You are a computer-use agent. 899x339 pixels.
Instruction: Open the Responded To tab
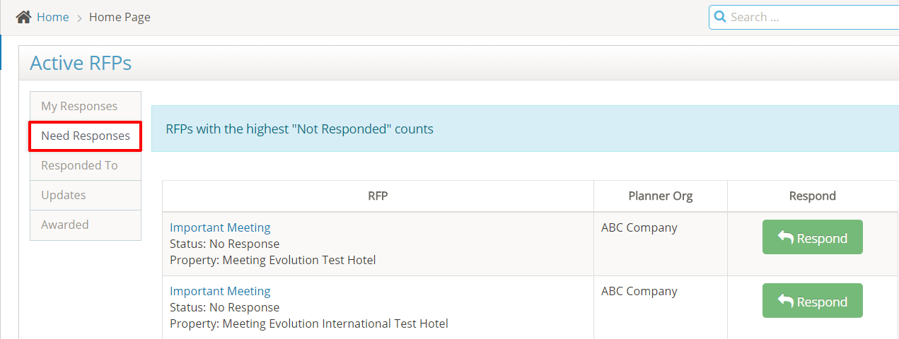(79, 165)
